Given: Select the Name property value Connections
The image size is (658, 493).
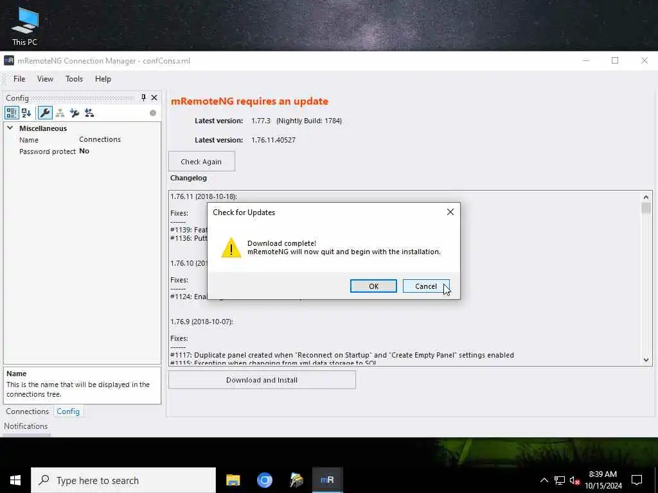Looking at the screenshot, I should [x=100, y=139].
